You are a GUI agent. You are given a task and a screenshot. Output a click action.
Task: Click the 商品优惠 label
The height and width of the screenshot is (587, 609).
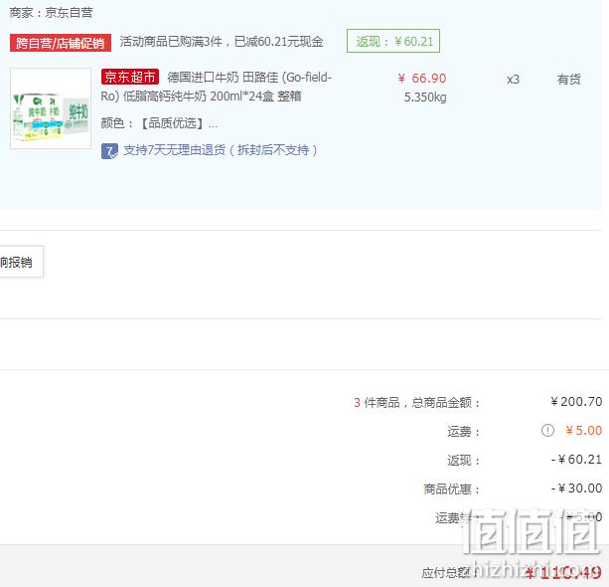[452, 489]
